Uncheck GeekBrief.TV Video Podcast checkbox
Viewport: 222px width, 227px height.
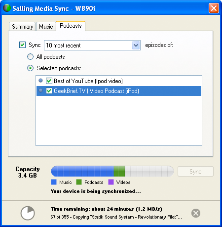49,91
